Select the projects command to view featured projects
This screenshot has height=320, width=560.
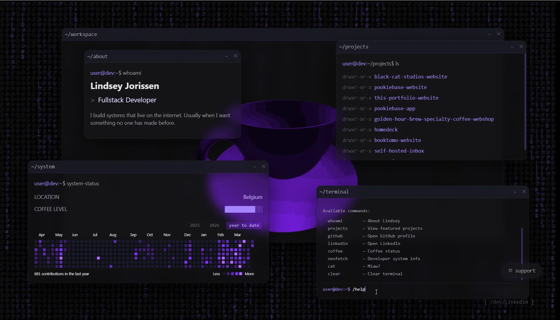[x=338, y=228]
